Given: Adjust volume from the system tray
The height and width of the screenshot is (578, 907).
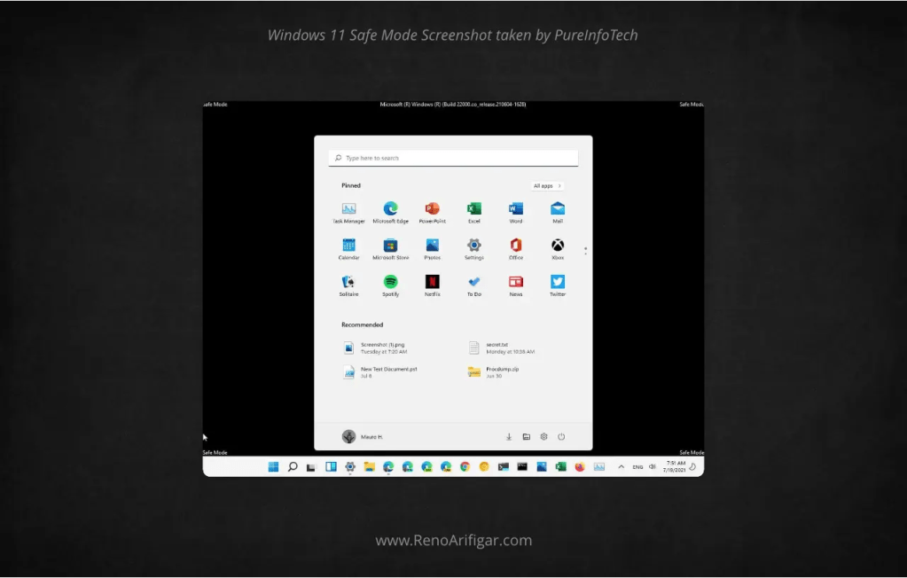Looking at the screenshot, I should click(652, 465).
